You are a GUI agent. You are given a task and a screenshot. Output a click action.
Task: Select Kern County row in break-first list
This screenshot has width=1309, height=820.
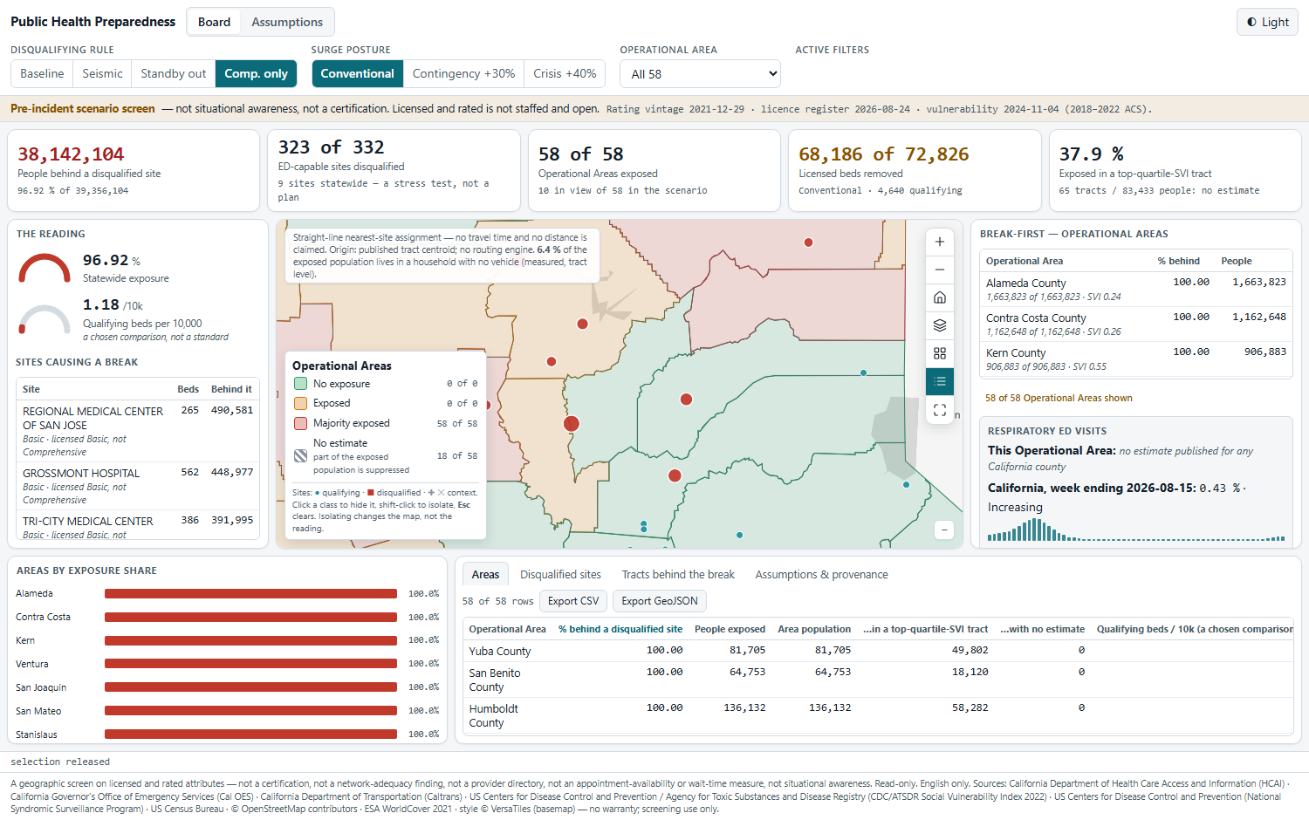[x=1135, y=359]
